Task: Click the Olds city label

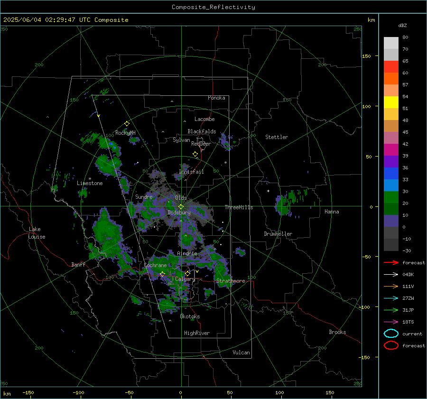Action: coord(181,198)
